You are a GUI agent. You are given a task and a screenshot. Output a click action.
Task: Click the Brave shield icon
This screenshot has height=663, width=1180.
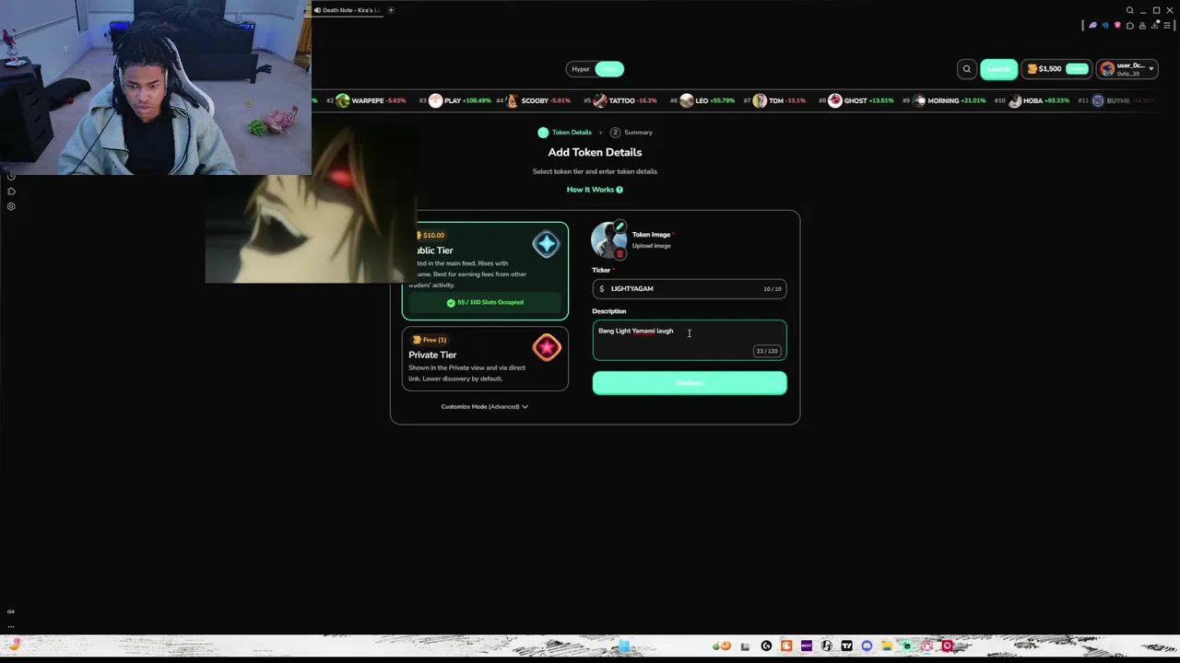click(x=1117, y=26)
